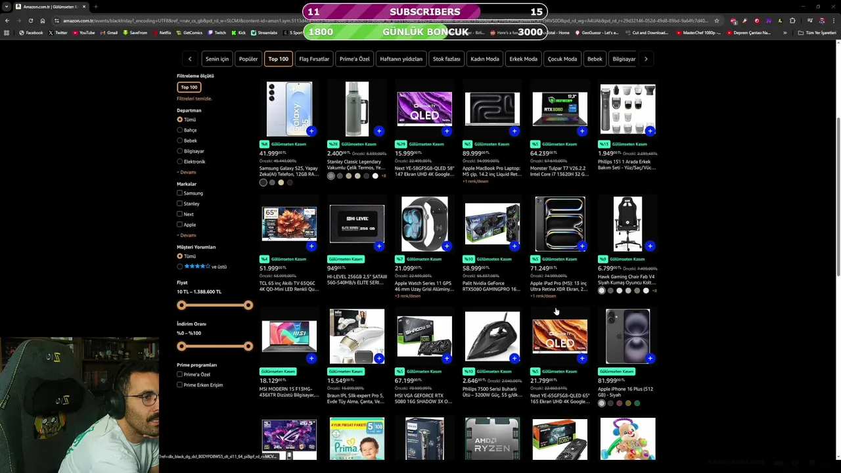The height and width of the screenshot is (473, 841).
Task: Open the Erkek Moda tab
Action: pos(524,59)
